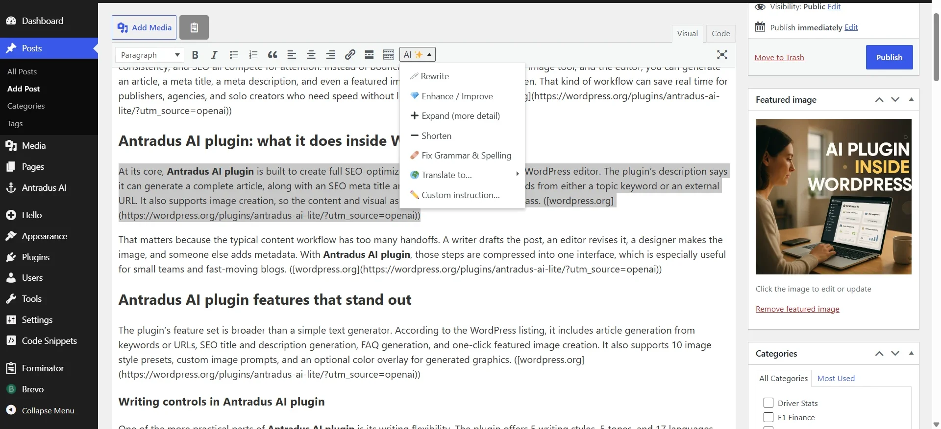
Task: Open All Posts submenu item
Action: pos(22,72)
